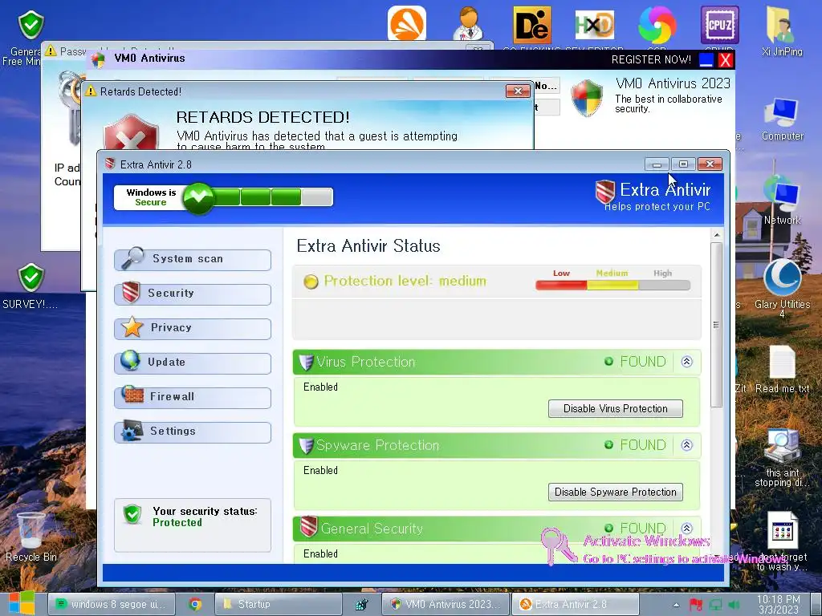
Task: Click the magnifying glass System scan icon
Action: (x=132, y=257)
